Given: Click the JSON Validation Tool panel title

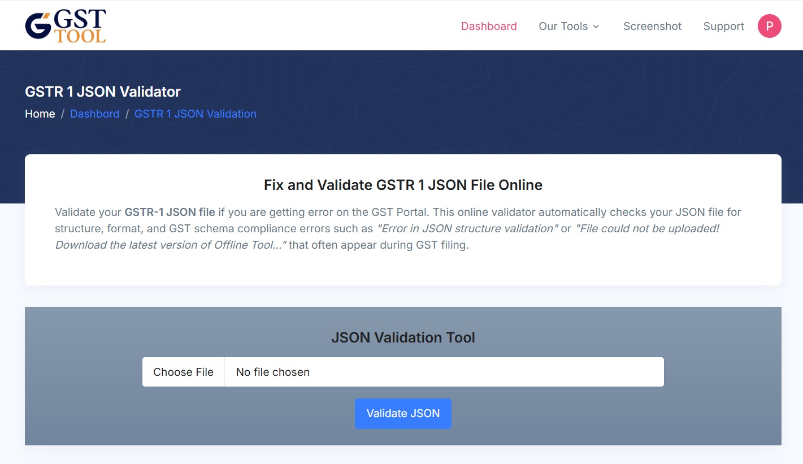Looking at the screenshot, I should pyautogui.click(x=402, y=337).
